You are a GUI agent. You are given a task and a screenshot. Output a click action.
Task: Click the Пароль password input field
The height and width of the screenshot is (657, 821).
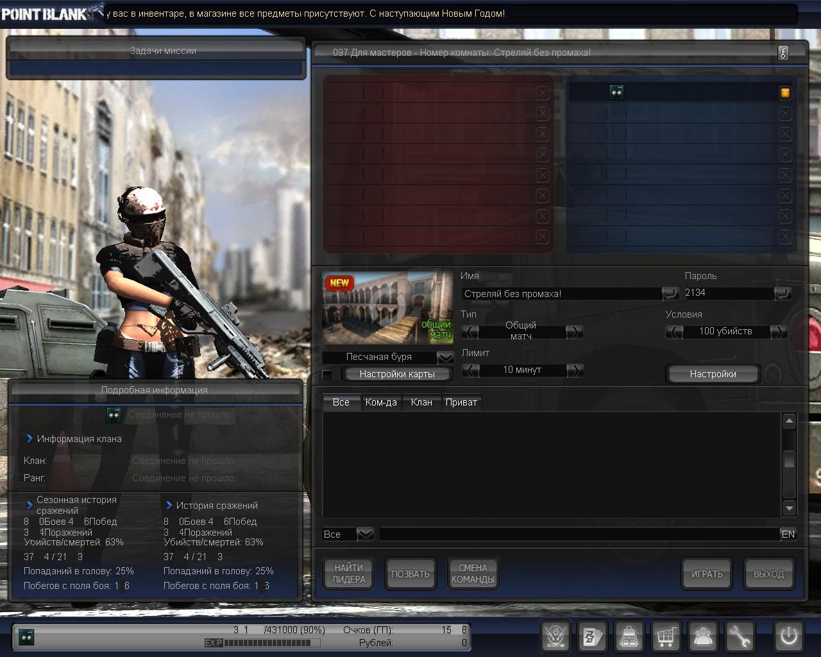pyautogui.click(x=728, y=293)
